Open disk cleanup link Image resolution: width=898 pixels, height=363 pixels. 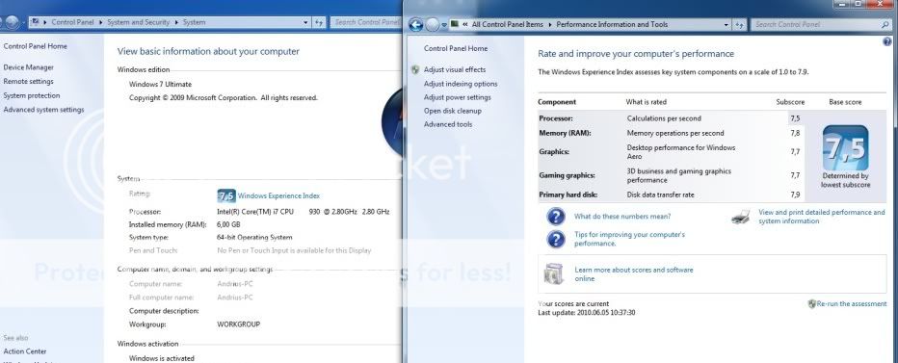click(x=453, y=111)
